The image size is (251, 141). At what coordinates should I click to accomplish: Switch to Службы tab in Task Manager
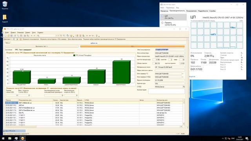[x=213, y=11]
